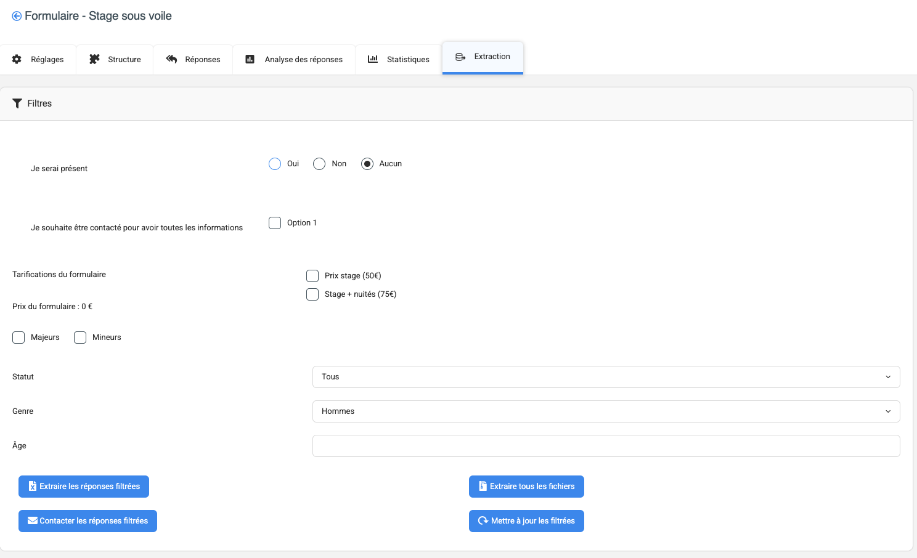This screenshot has height=558, width=917.
Task: Enable the Prix stage (50€) checkbox
Action: (312, 276)
